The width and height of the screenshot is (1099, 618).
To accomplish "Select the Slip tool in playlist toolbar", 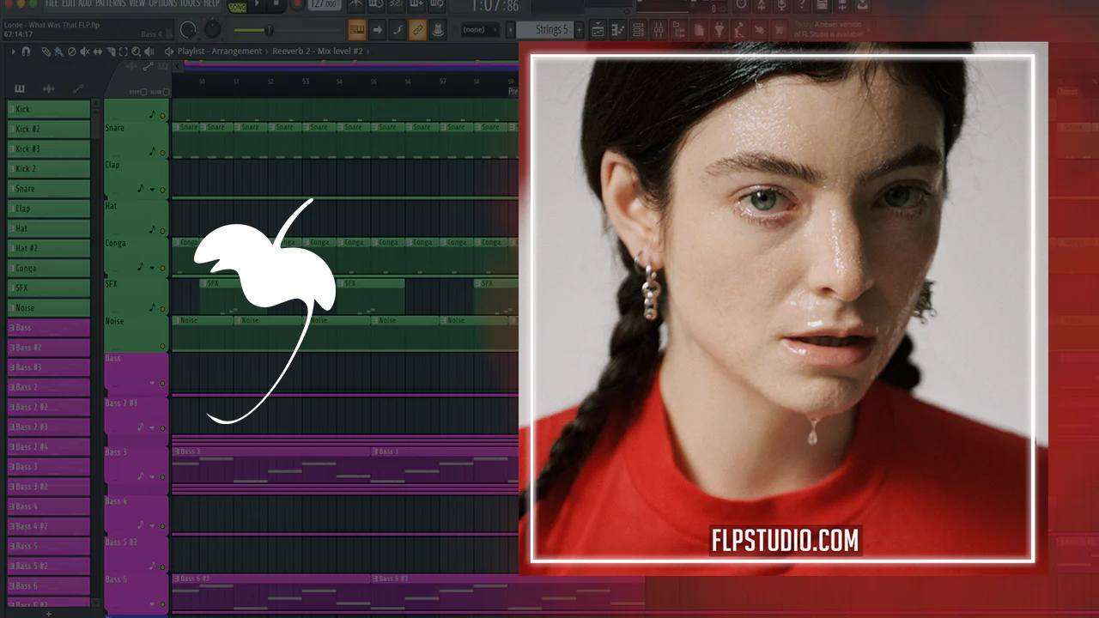I will 97,51.
